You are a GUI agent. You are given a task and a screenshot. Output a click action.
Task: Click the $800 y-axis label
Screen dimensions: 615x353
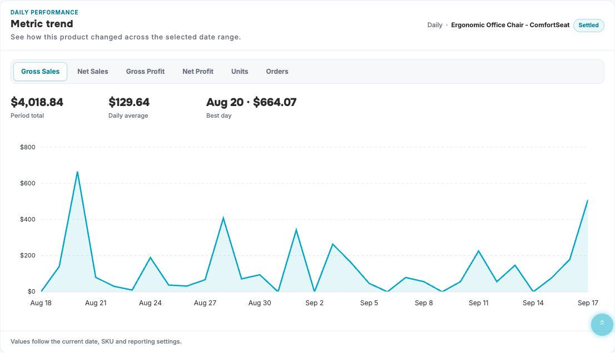tap(27, 147)
